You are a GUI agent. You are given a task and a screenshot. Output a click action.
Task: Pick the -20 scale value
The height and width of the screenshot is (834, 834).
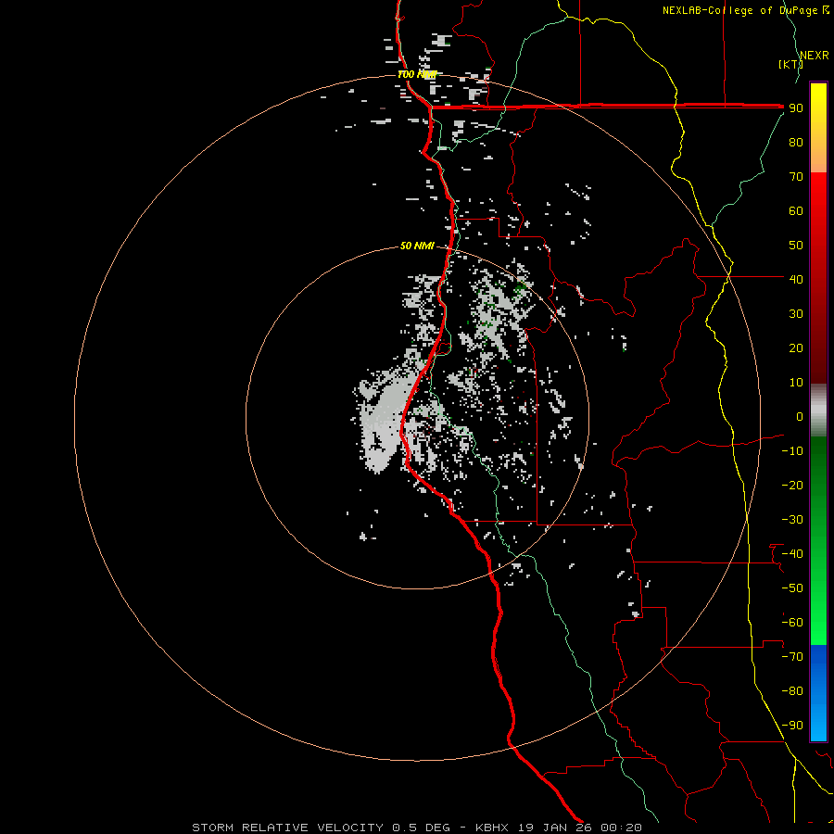(792, 486)
